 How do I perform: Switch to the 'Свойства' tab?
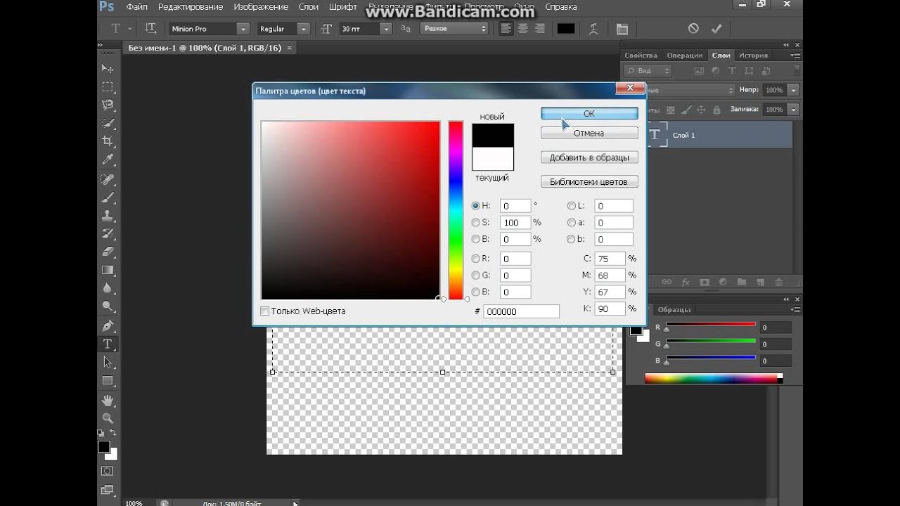(641, 56)
